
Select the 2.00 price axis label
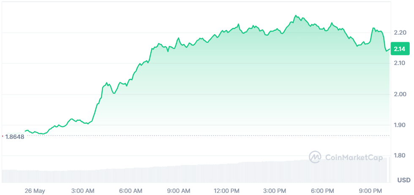coord(399,94)
